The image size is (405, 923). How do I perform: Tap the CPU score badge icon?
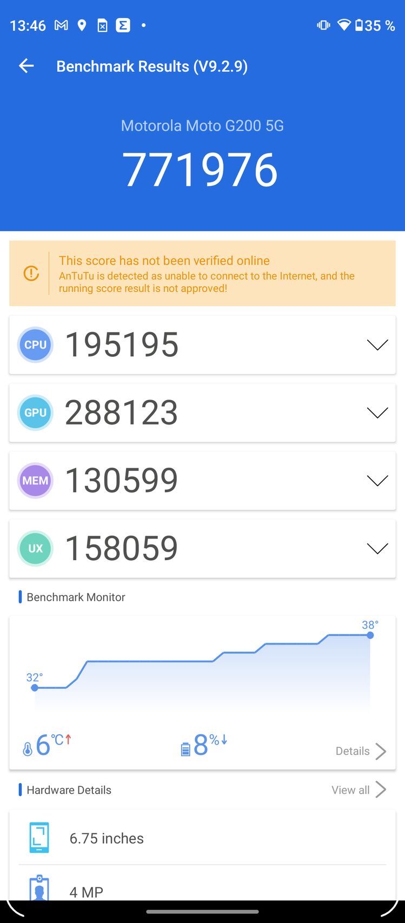click(x=35, y=344)
